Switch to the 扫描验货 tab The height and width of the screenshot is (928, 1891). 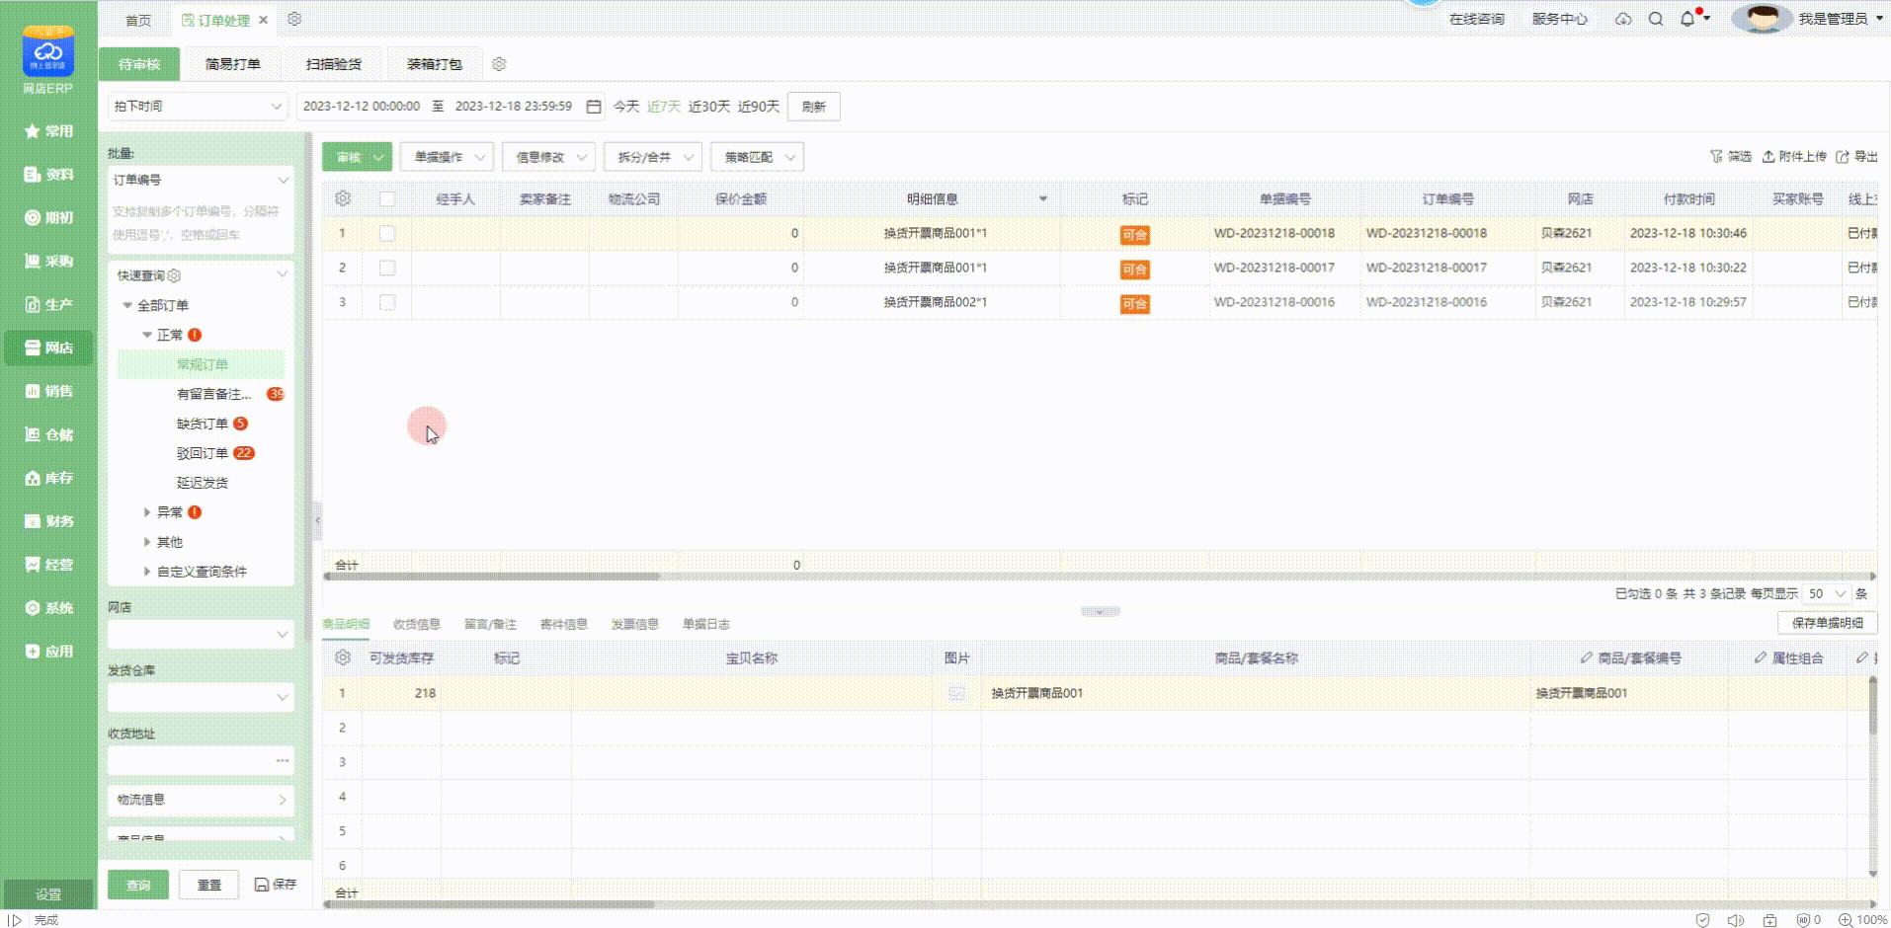tap(334, 64)
